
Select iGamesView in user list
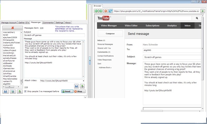click(9, 69)
